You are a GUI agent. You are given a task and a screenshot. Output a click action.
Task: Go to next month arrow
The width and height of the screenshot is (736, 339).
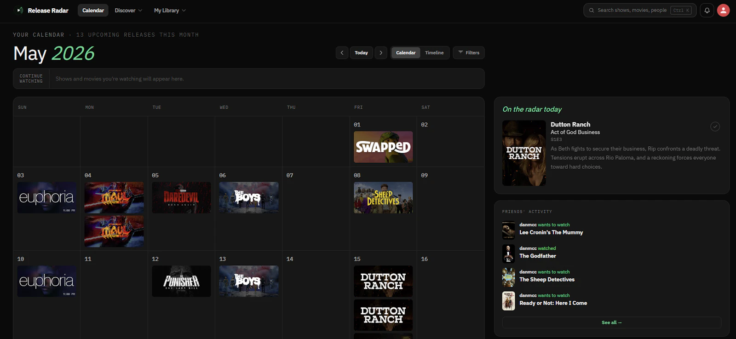click(381, 53)
